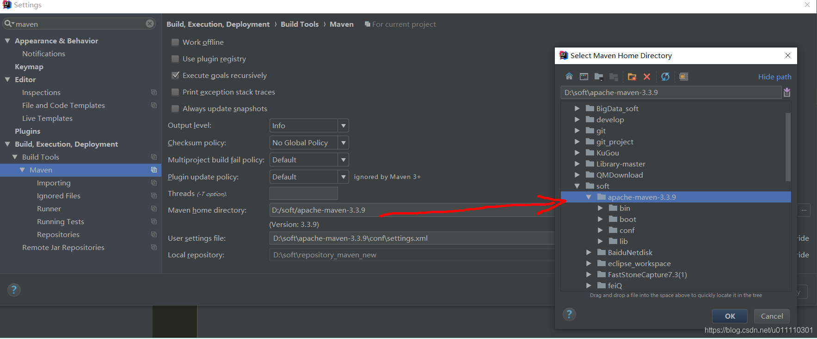Open help in Select Maven Home dialog
The image size is (817, 339).
pos(569,315)
